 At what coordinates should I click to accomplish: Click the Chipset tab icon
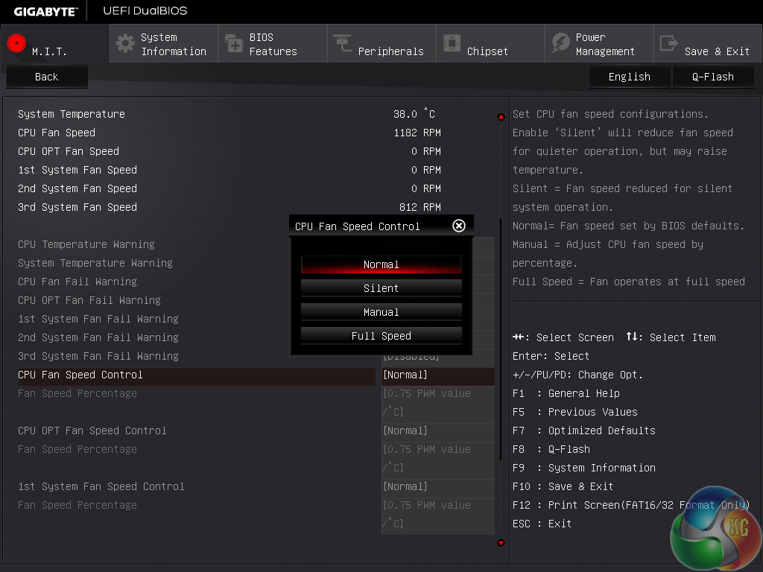[452, 43]
